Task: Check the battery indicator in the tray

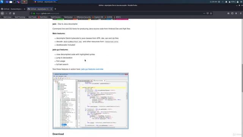Action: [x=232, y=2]
